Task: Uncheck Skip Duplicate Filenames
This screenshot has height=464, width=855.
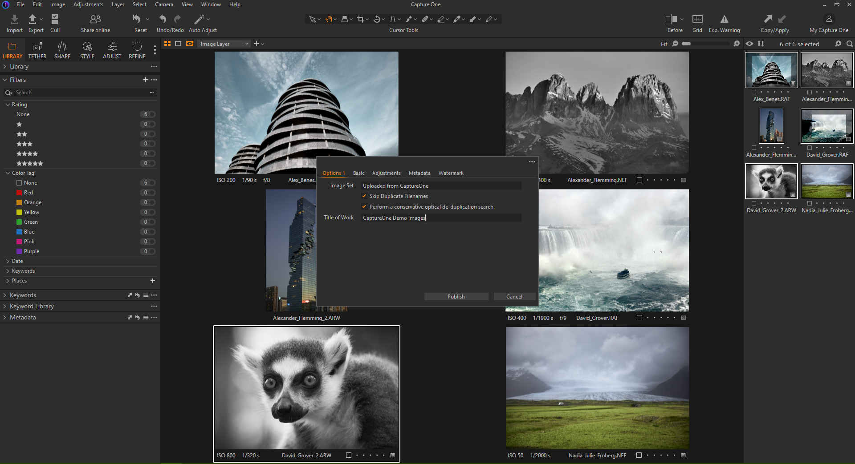Action: pos(364,196)
